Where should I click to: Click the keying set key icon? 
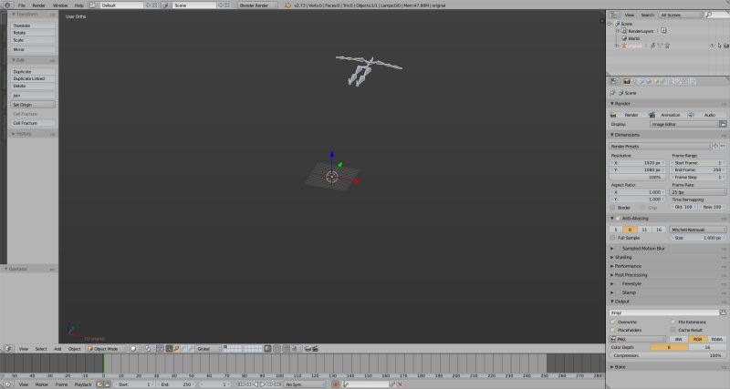point(346,384)
